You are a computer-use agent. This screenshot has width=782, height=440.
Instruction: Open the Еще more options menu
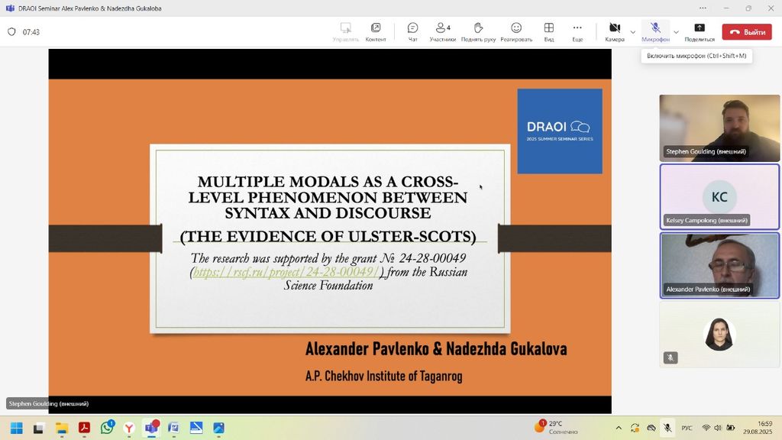coord(577,31)
